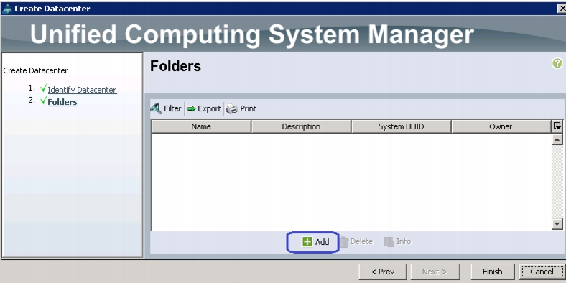Click the scrollbar down arrow
The image size is (566, 283).
(x=557, y=224)
